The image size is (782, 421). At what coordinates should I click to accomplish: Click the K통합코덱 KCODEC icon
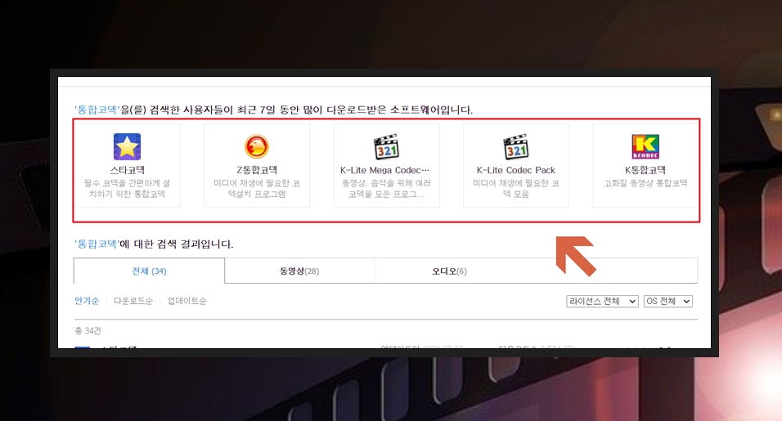point(645,146)
